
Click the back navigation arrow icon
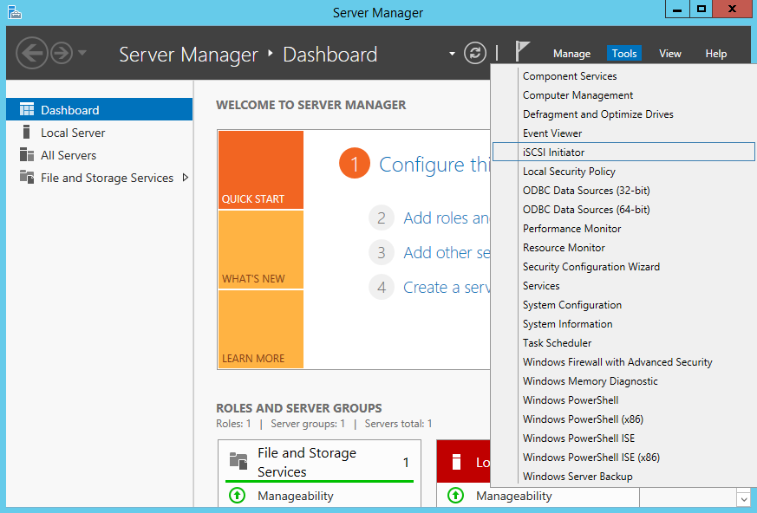click(x=31, y=53)
